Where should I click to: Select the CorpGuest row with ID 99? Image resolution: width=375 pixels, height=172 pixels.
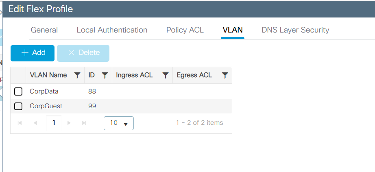pos(121,106)
